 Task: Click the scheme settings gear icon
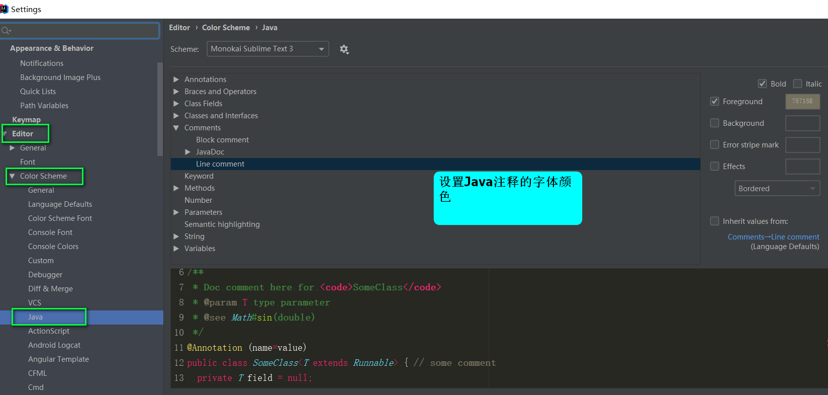point(344,49)
